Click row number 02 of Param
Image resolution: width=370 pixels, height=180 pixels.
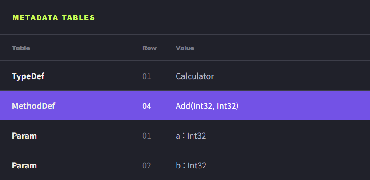pos(147,166)
